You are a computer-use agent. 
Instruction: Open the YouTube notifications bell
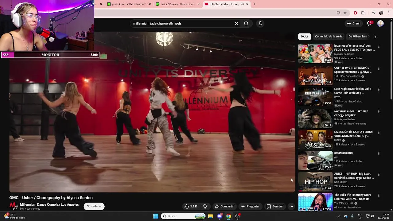[x=369, y=23]
